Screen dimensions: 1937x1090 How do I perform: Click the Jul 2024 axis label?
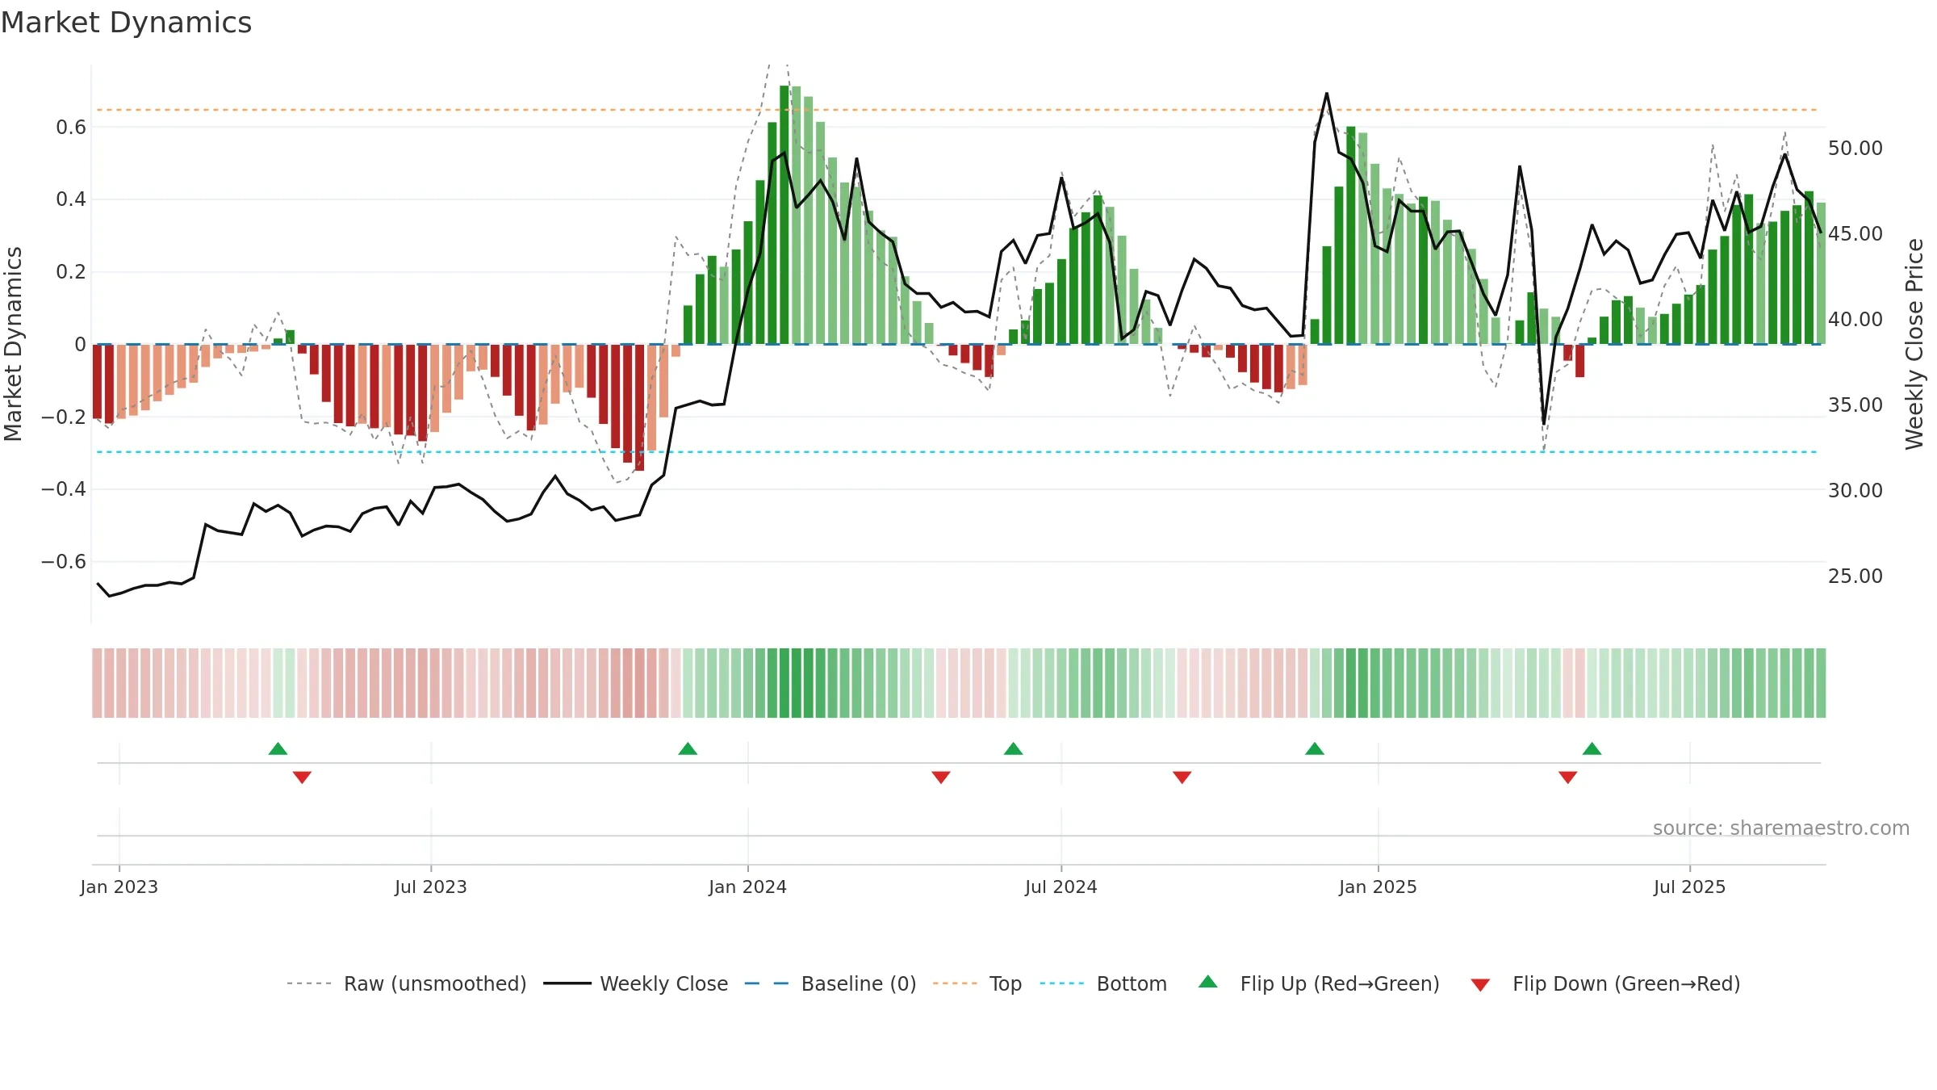(x=1061, y=887)
